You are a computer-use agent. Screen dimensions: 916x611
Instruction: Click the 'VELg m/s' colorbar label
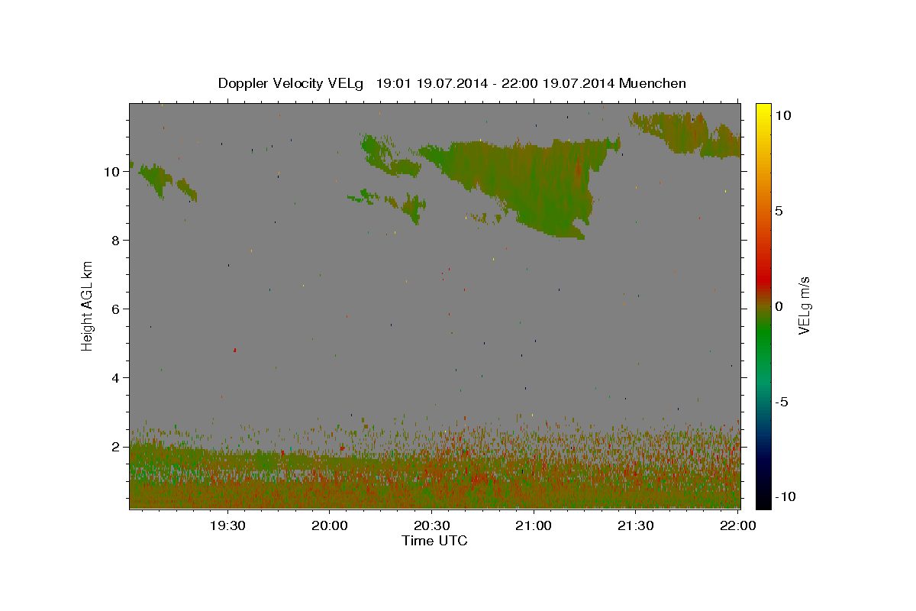(x=803, y=305)
